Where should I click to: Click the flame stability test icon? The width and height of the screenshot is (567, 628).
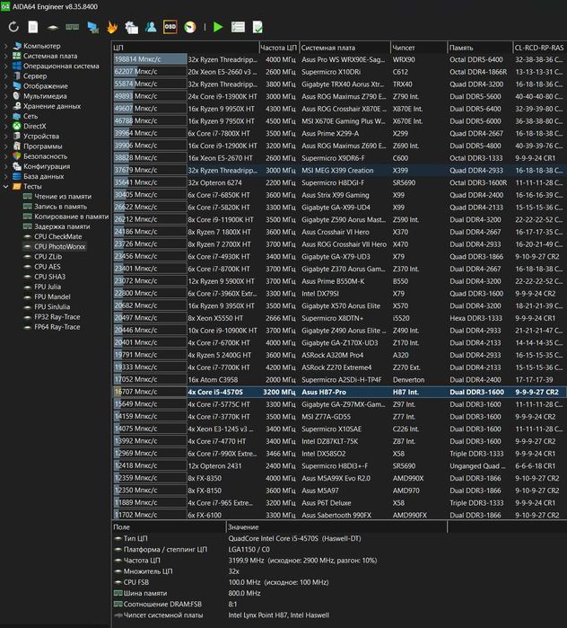112,27
